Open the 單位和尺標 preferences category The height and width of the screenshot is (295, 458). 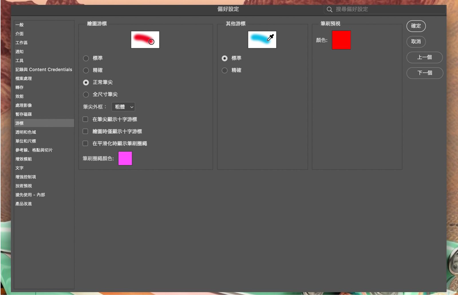pos(44,141)
